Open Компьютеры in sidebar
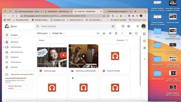This screenshot has height=102, width=181. pos(16,47)
